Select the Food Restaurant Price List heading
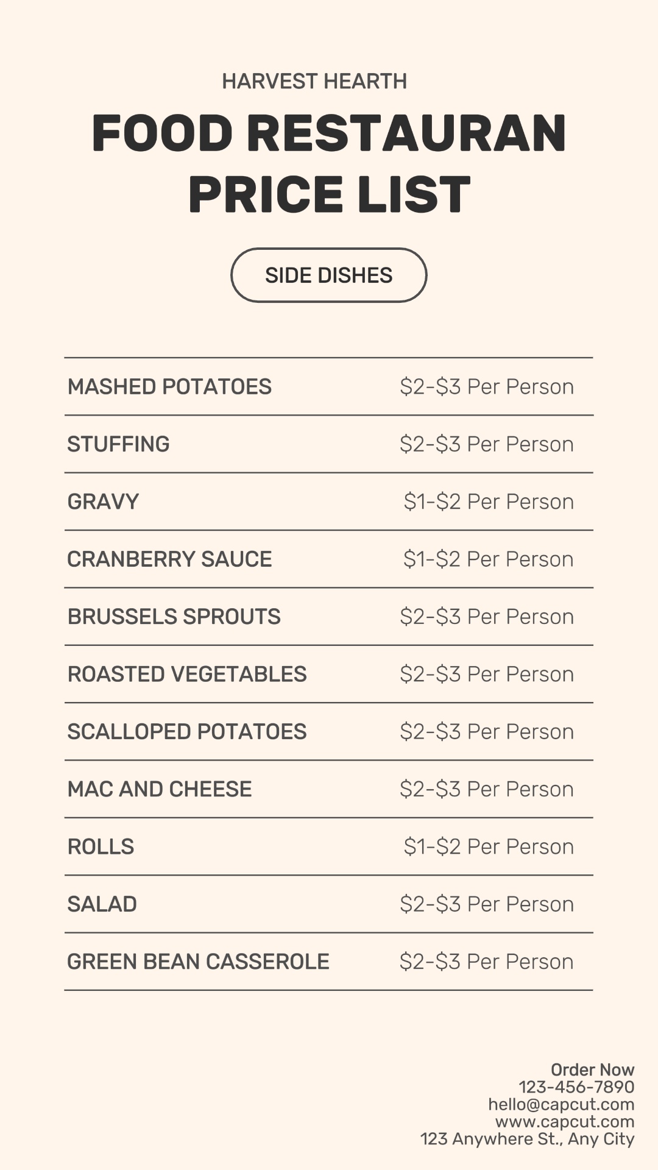Viewport: 658px width, 1170px height. click(329, 163)
